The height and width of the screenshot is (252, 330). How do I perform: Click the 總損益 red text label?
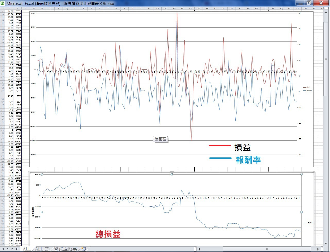[x=108, y=234]
